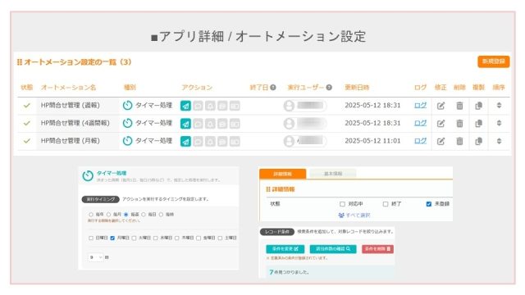Check the 水曜日 checkbox

155,238
